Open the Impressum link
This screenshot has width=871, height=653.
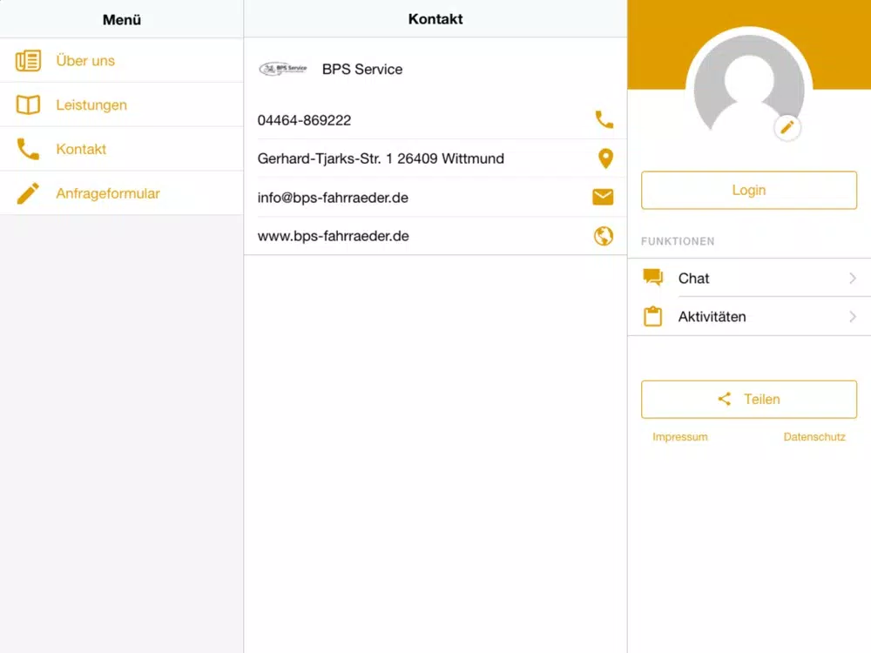coord(679,437)
